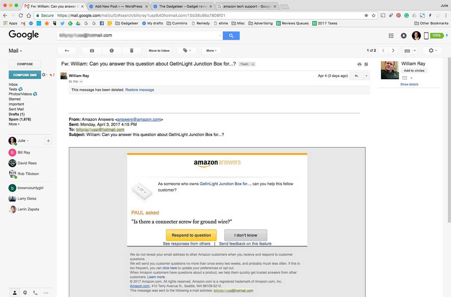Expand the More dropdown in the toolbar
The width and height of the screenshot is (451, 297).
[211, 51]
